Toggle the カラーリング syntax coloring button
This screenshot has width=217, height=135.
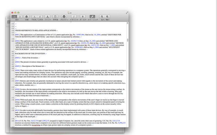click(x=92, y=17)
